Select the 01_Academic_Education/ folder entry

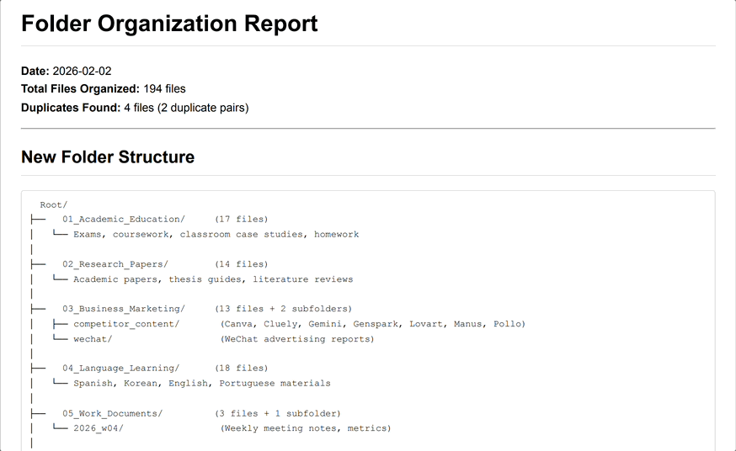click(x=123, y=219)
